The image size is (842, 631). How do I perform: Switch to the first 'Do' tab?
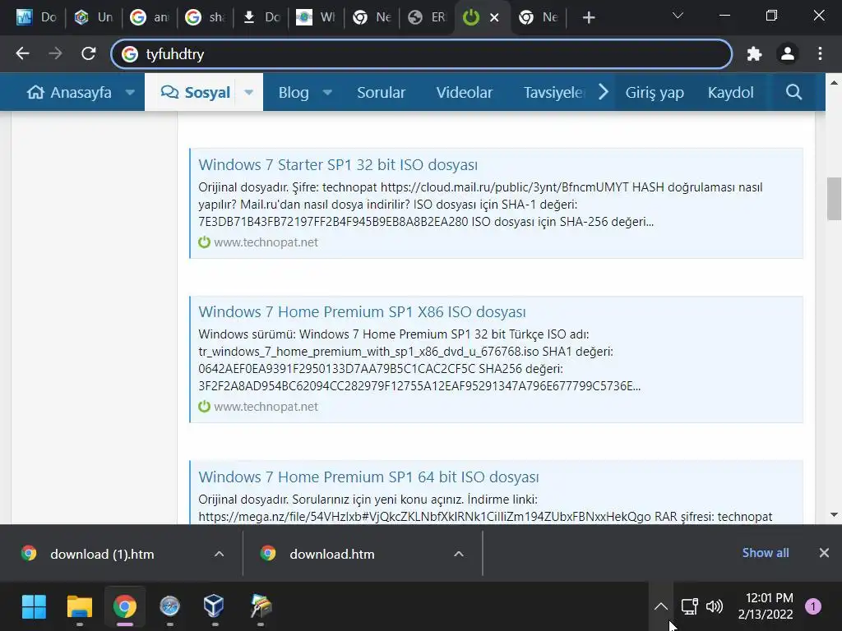coord(36,18)
